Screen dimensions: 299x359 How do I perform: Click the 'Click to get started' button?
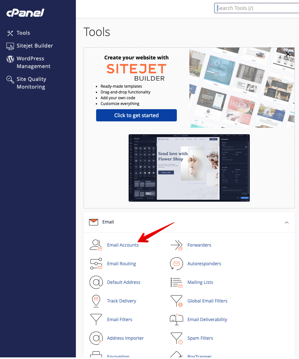136,115
